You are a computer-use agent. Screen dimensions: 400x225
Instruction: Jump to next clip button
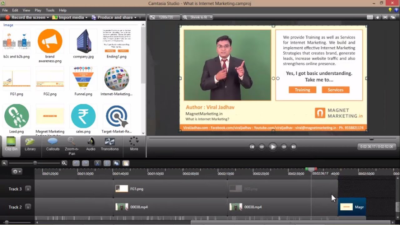(x=293, y=147)
